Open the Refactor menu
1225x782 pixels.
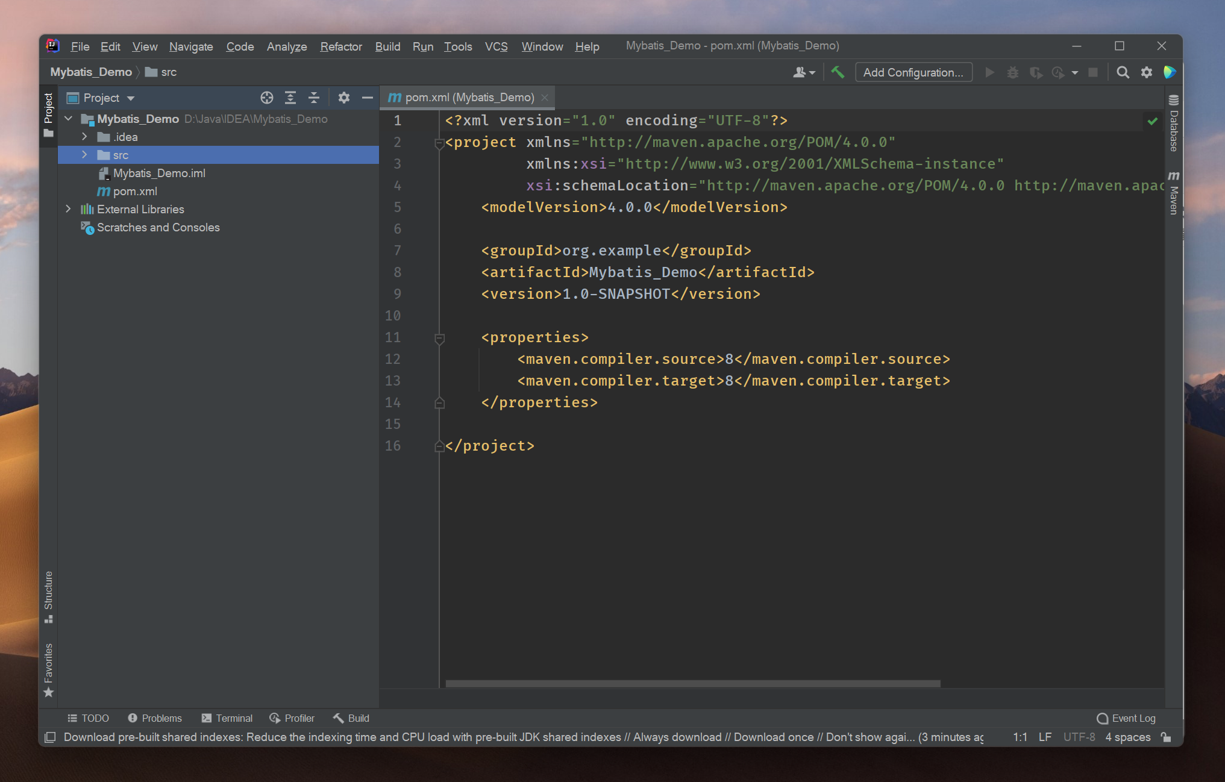pyautogui.click(x=340, y=46)
